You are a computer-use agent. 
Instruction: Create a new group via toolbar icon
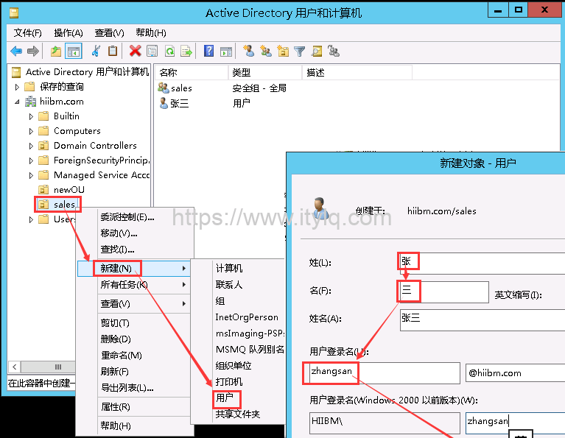[x=266, y=51]
